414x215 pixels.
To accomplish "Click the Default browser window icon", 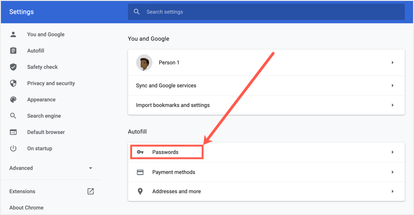I will pos(13,132).
